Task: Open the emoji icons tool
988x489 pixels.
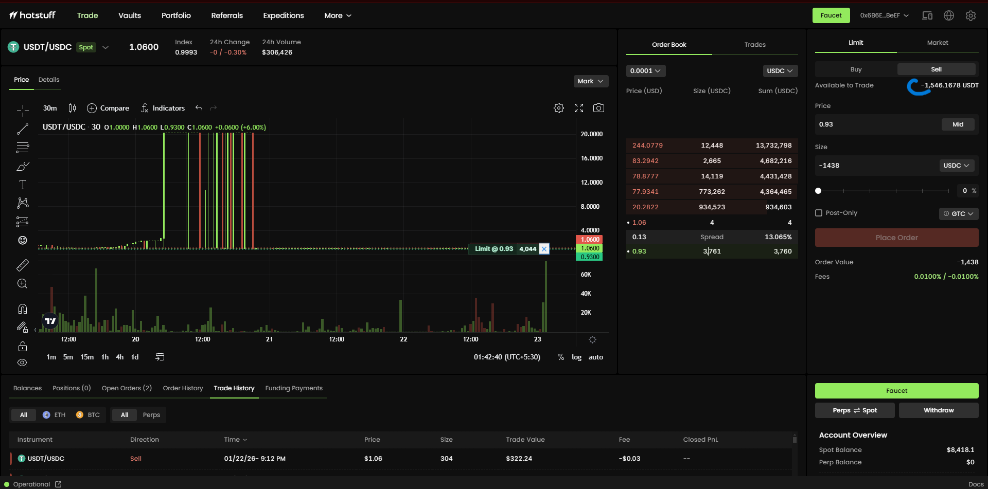Action: [x=23, y=240]
